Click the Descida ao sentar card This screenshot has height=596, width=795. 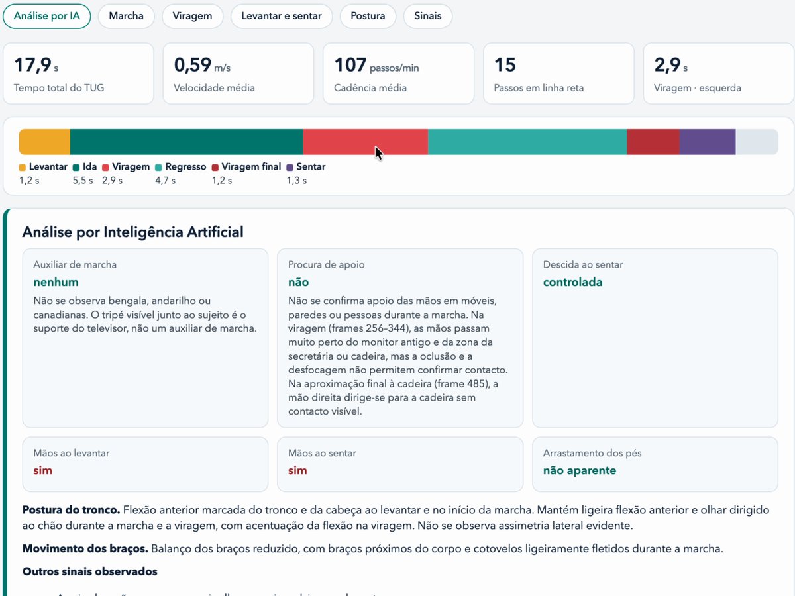(x=655, y=338)
